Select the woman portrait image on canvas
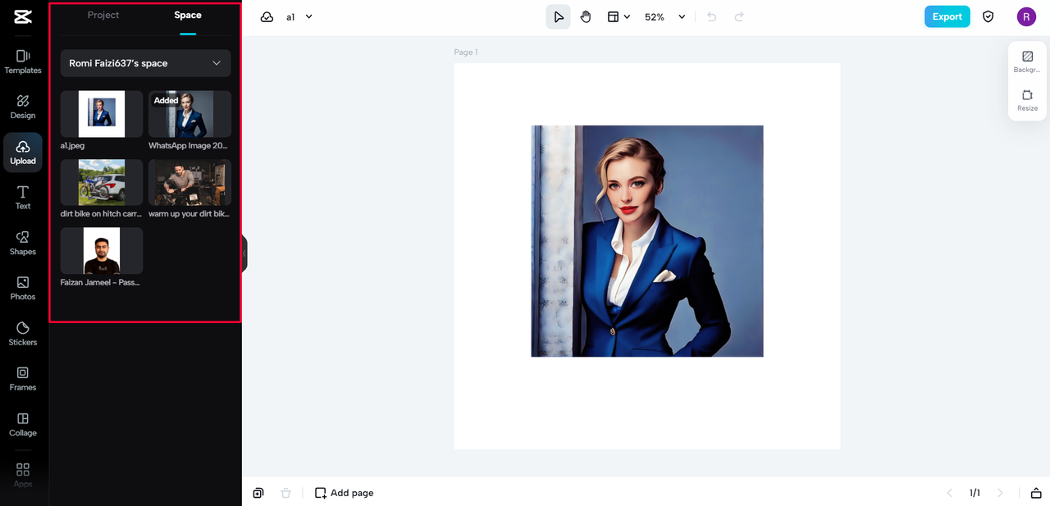This screenshot has width=1050, height=506. pos(647,241)
